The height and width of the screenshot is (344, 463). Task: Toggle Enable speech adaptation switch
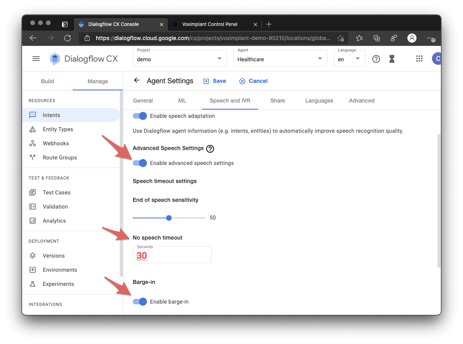coord(140,116)
